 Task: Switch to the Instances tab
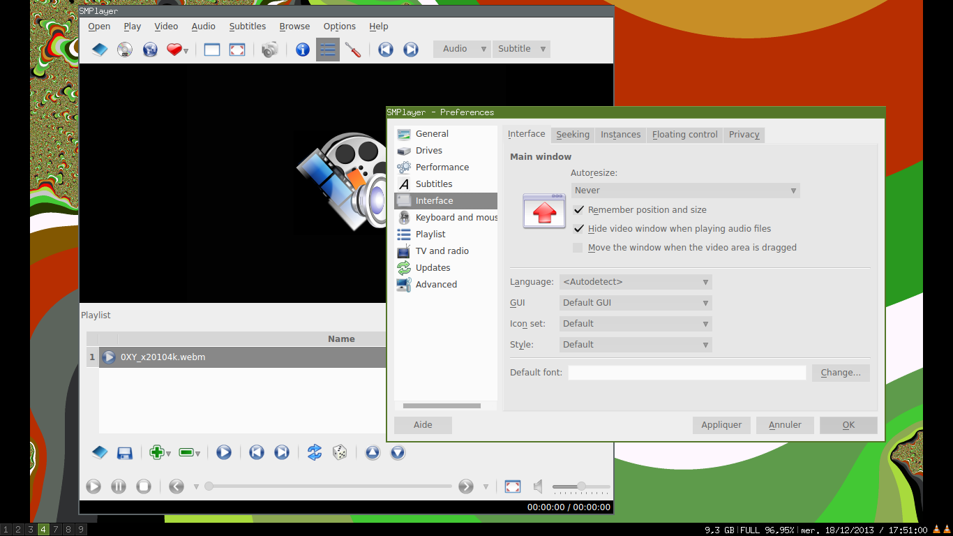tap(621, 135)
